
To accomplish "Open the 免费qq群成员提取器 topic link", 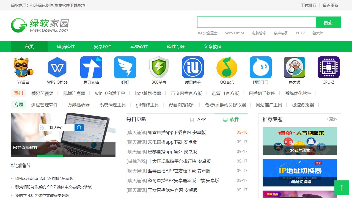I will pyautogui.click(x=226, y=105).
